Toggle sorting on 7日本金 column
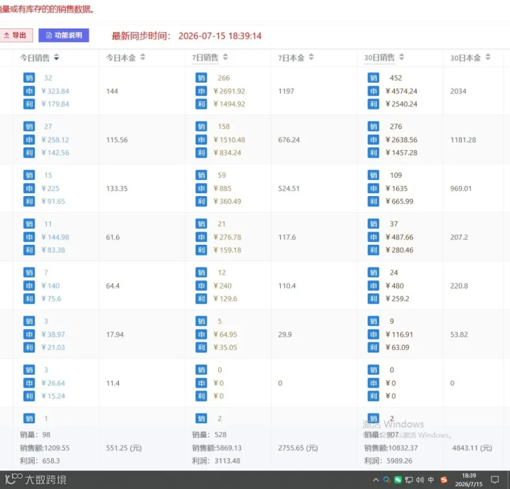 pyautogui.click(x=311, y=58)
